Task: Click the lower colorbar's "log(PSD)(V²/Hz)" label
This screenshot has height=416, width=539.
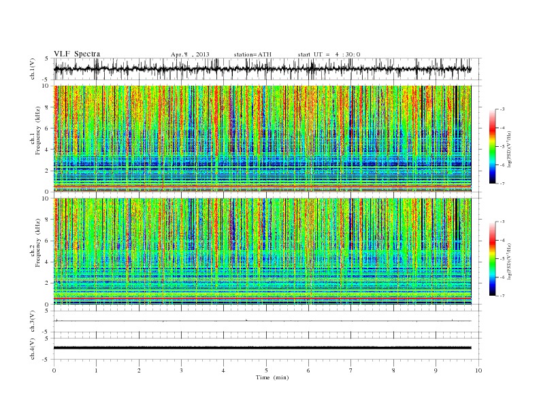Action: [510, 260]
